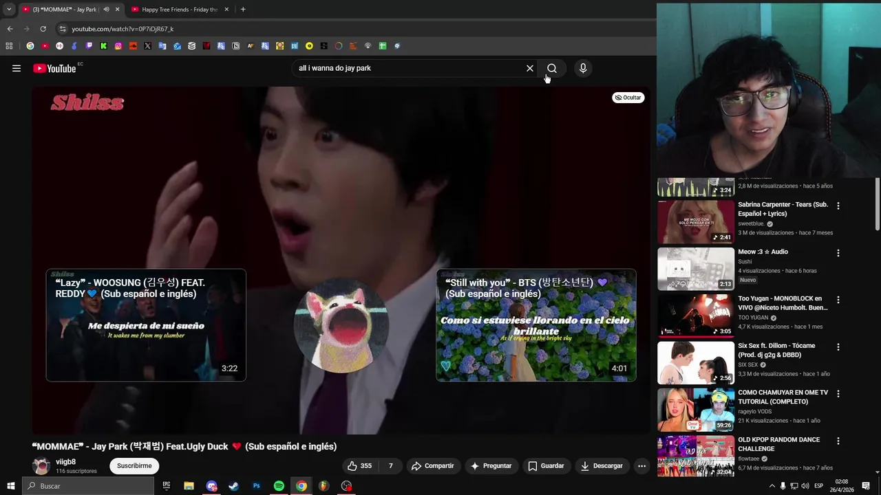This screenshot has height=495, width=881.
Task: Open the Chrome apps grid shortcut
Action: pos(9,46)
